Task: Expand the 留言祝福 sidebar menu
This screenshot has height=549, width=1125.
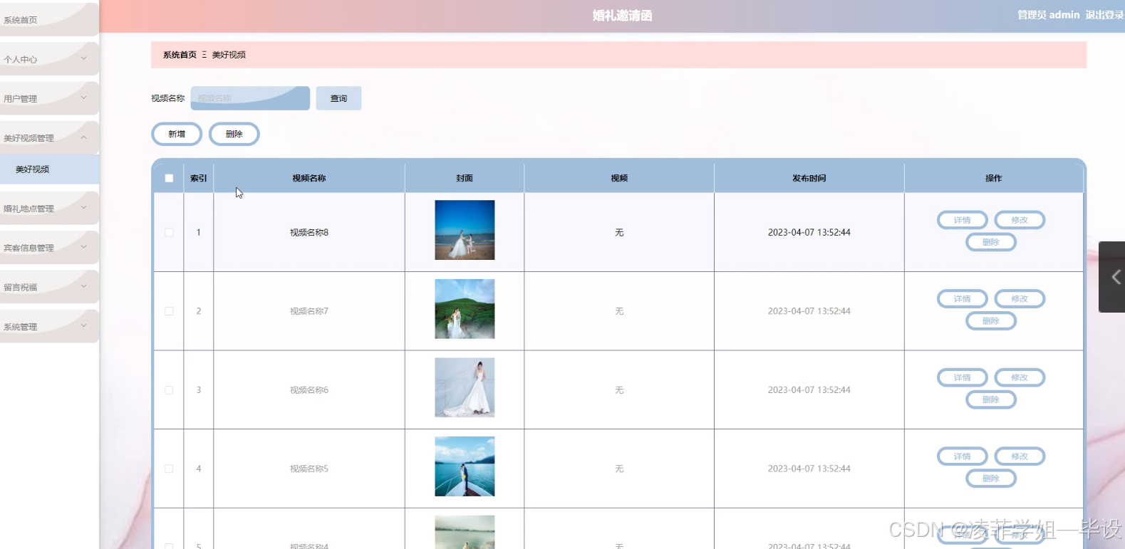Action: [49, 287]
